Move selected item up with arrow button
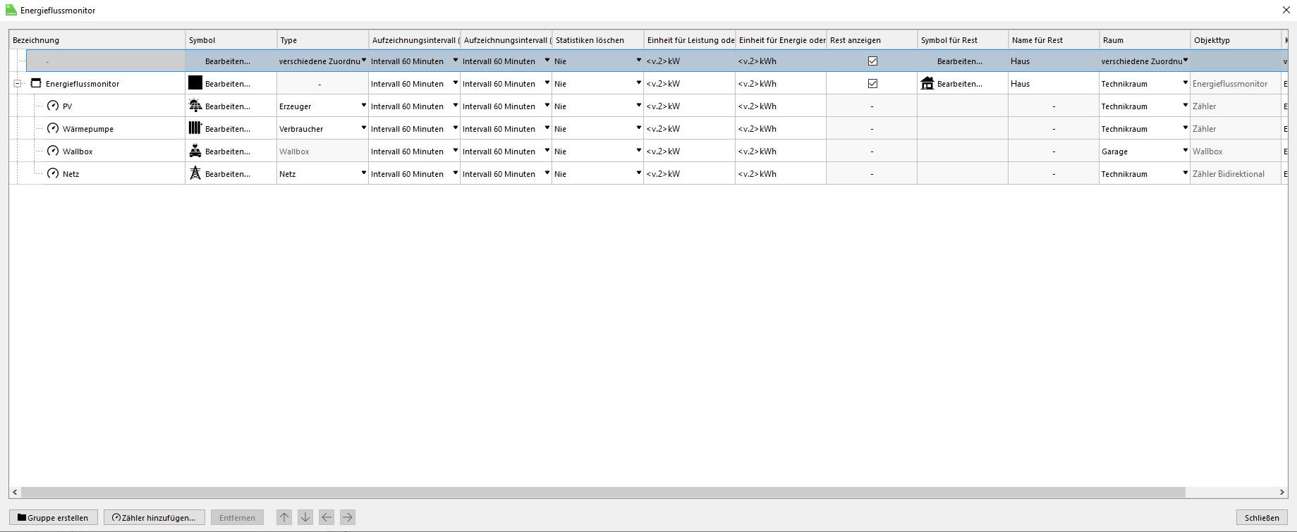 point(284,518)
